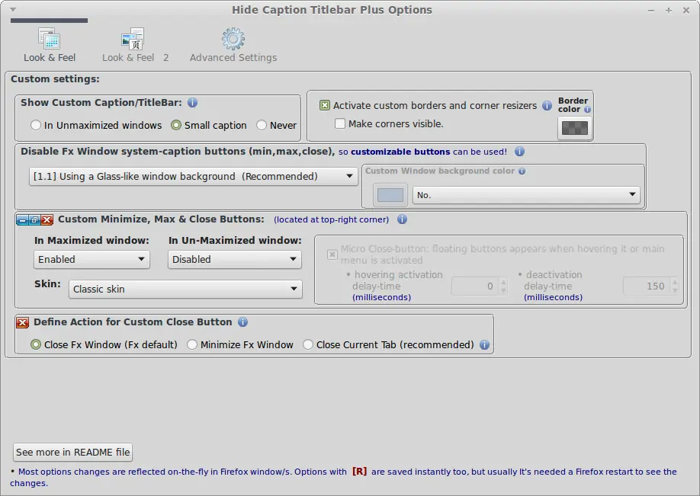This screenshot has width=700, height=496.
Task: Open the Advanced Settings tab
Action: click(x=233, y=45)
